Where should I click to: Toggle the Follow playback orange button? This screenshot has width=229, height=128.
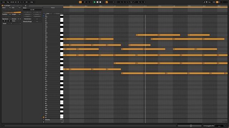point(80,2)
